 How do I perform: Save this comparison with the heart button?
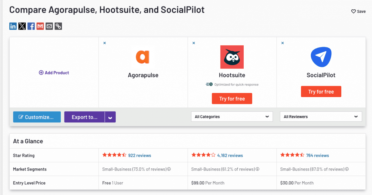[x=358, y=11]
